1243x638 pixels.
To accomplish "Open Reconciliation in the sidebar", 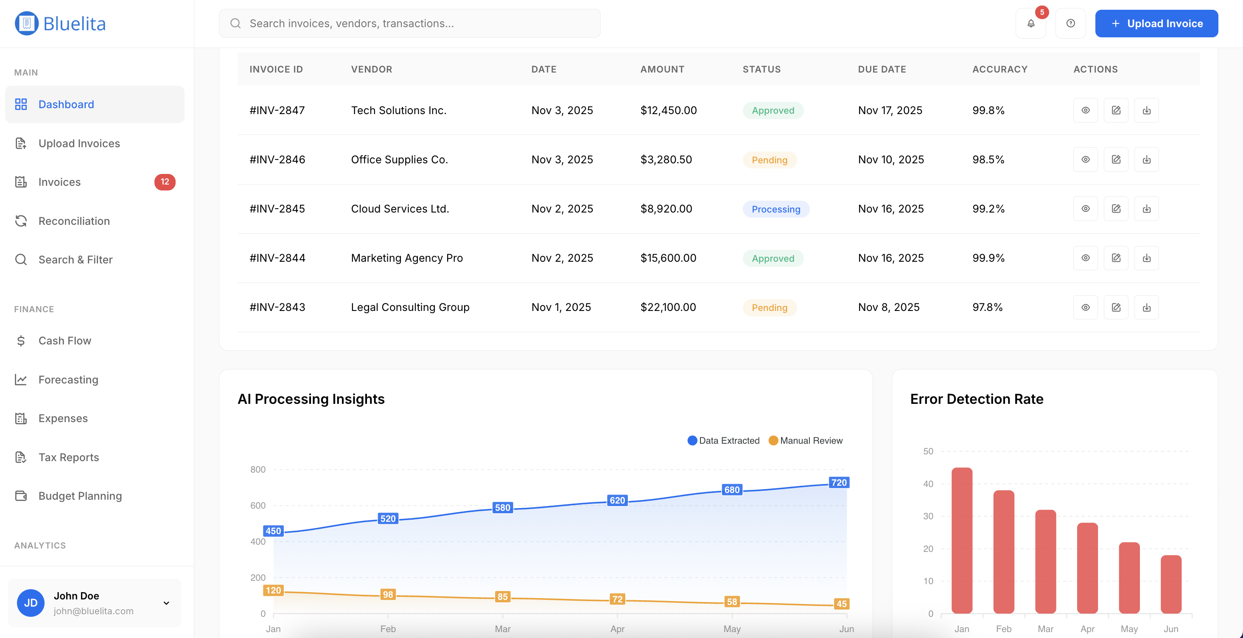I will click(x=74, y=221).
